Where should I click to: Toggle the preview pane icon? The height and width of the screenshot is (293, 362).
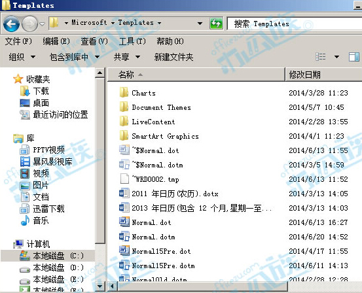pyautogui.click(x=353, y=57)
